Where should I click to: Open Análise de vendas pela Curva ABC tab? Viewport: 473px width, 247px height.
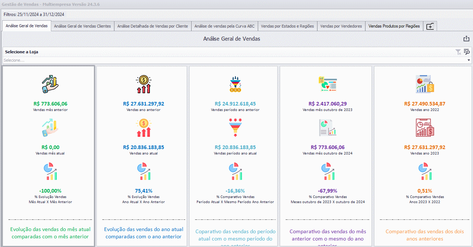[224, 26]
